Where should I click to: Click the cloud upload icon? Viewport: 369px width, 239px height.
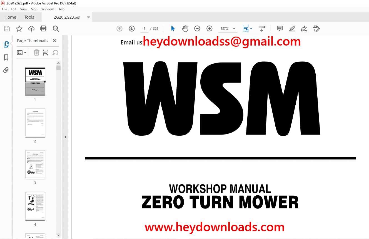point(31,29)
